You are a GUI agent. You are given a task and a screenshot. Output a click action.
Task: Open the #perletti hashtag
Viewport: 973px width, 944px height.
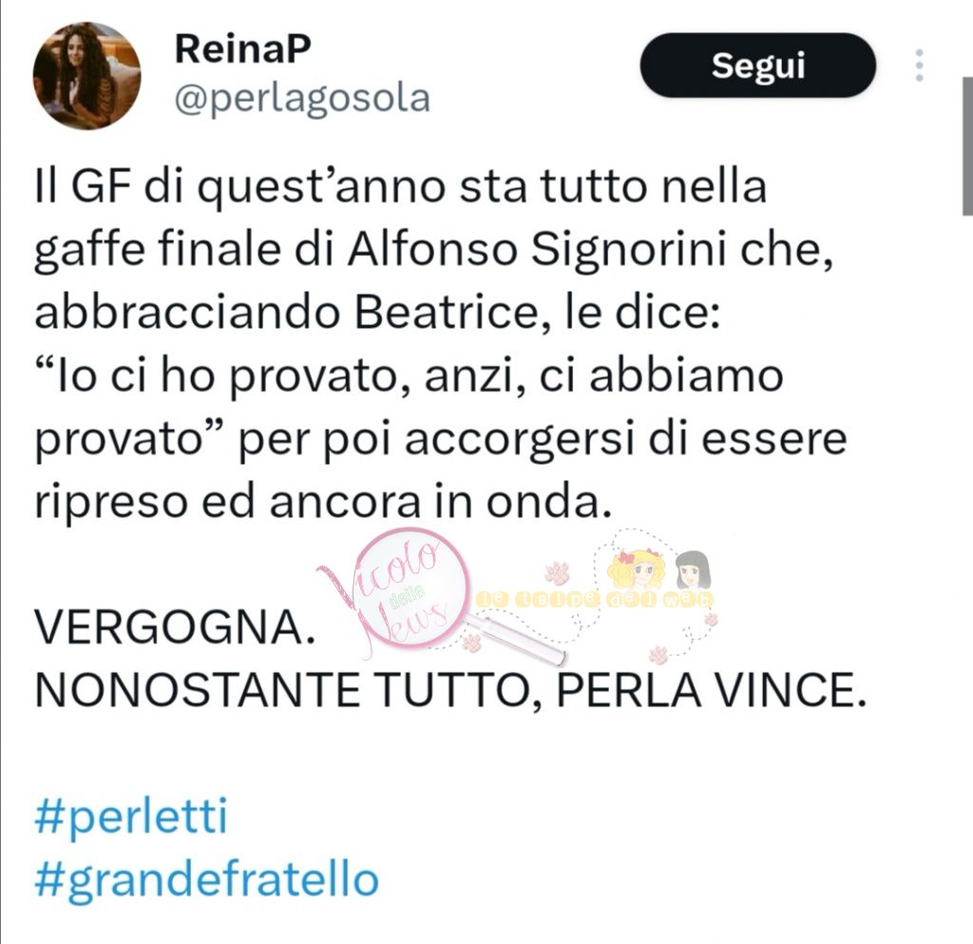pos(131,816)
